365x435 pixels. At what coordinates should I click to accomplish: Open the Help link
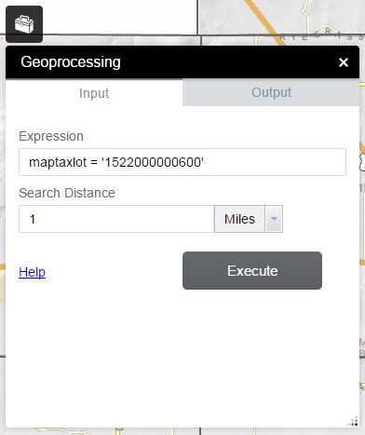point(33,272)
